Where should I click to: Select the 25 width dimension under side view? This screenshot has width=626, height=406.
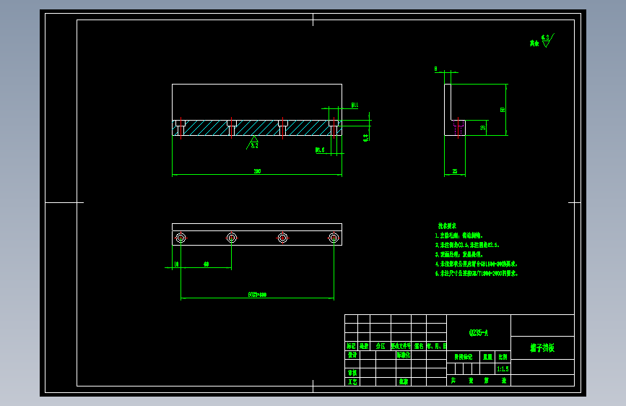(455, 171)
